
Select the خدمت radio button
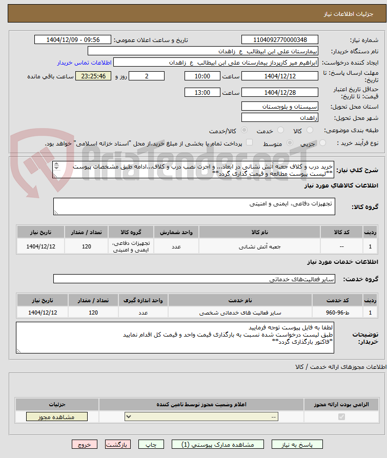coord(280,130)
